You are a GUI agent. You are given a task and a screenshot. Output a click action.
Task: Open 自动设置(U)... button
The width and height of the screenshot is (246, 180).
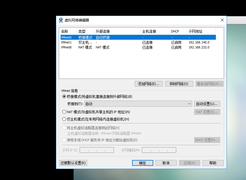coord(207,104)
